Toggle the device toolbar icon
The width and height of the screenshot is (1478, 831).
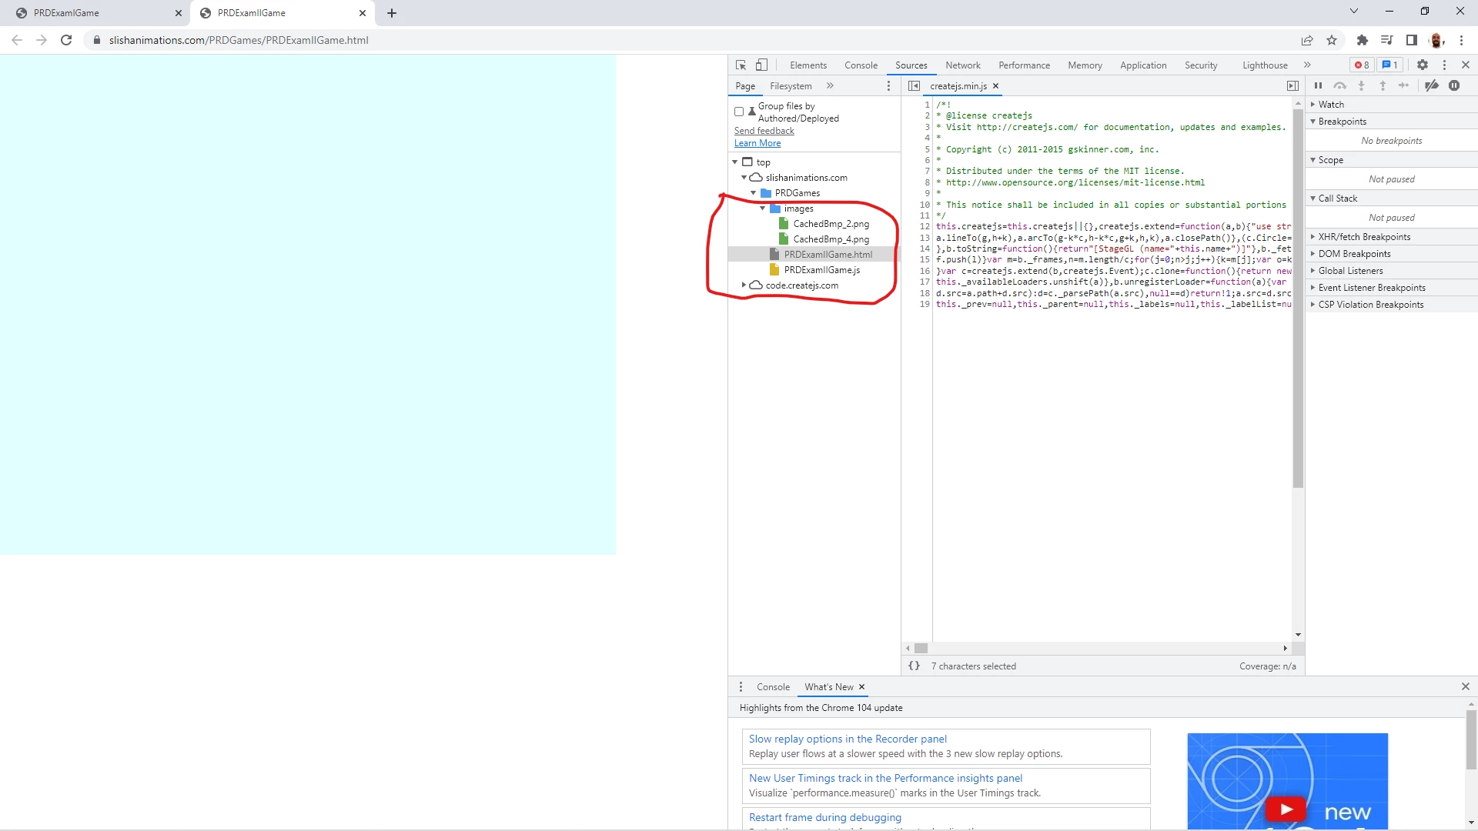point(761,65)
